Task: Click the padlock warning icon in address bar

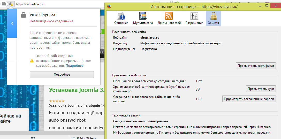Action: (x=11, y=4)
